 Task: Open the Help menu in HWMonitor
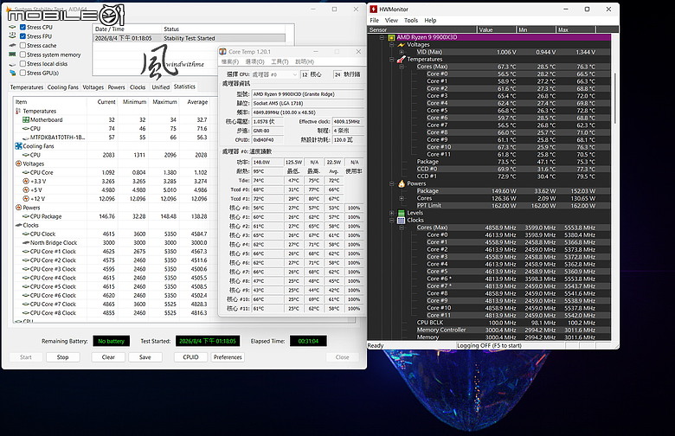430,20
